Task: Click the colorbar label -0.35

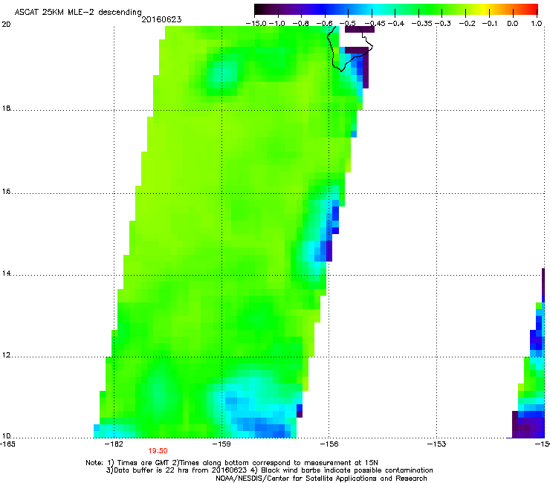Action: (x=422, y=24)
